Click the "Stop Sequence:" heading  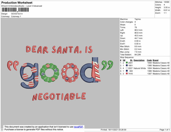click(x=127, y=57)
